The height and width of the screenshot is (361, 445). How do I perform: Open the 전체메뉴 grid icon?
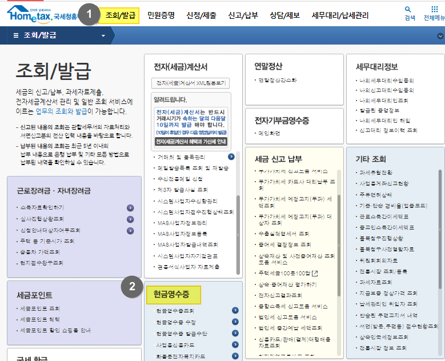pyautogui.click(x=434, y=13)
